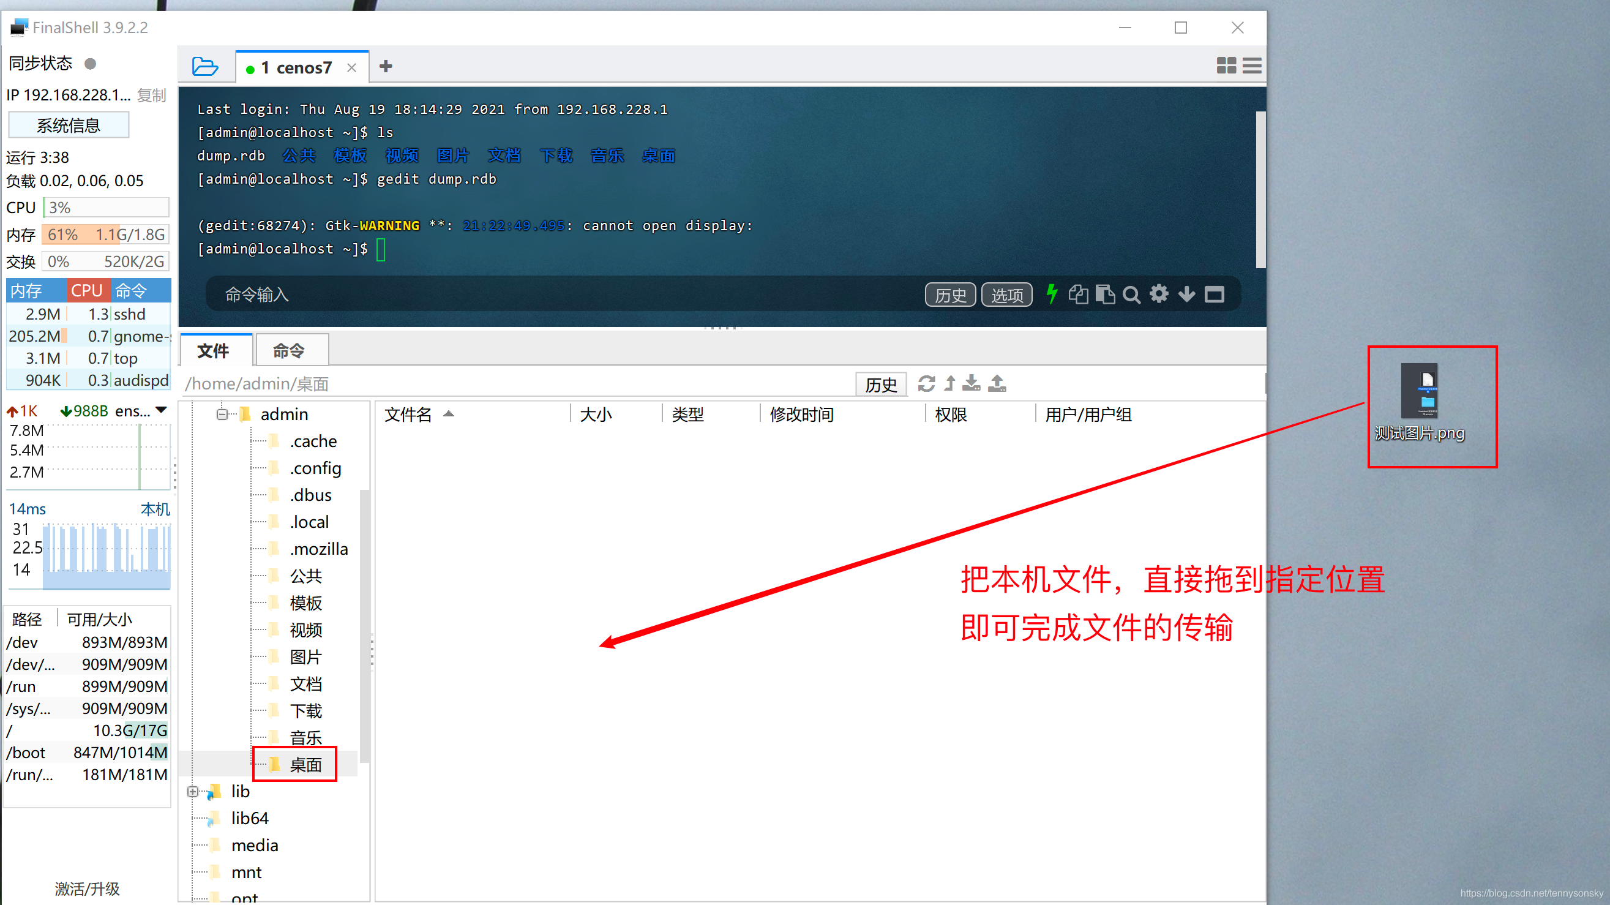Toggle CPU view in system monitor

point(86,291)
